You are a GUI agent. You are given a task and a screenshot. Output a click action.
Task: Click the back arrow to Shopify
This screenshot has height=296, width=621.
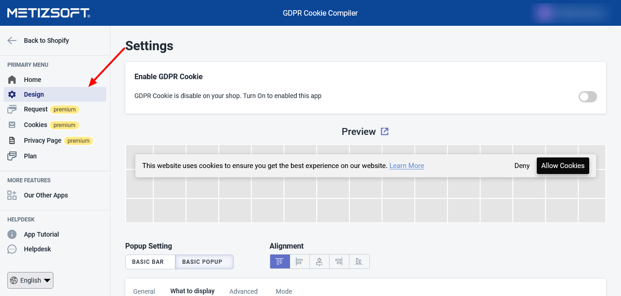(12, 41)
